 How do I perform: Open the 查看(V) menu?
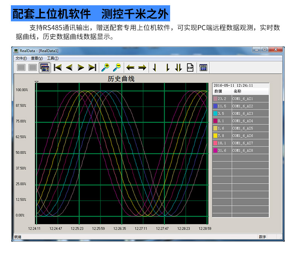[37, 58]
